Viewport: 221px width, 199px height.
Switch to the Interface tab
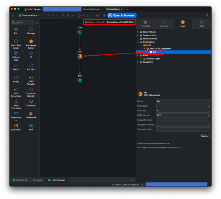(164, 24)
